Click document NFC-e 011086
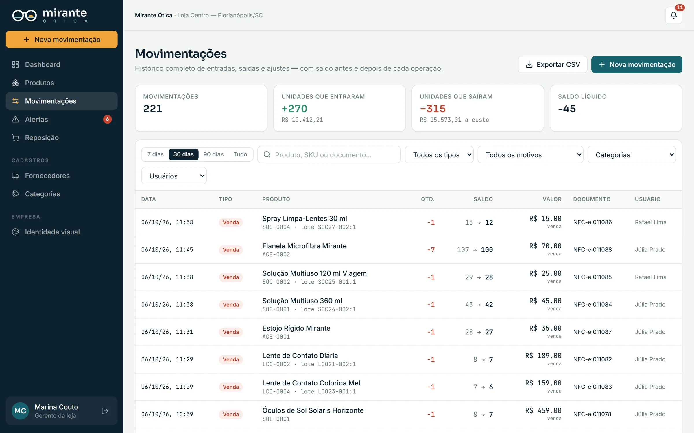The image size is (694, 433). coord(593,222)
